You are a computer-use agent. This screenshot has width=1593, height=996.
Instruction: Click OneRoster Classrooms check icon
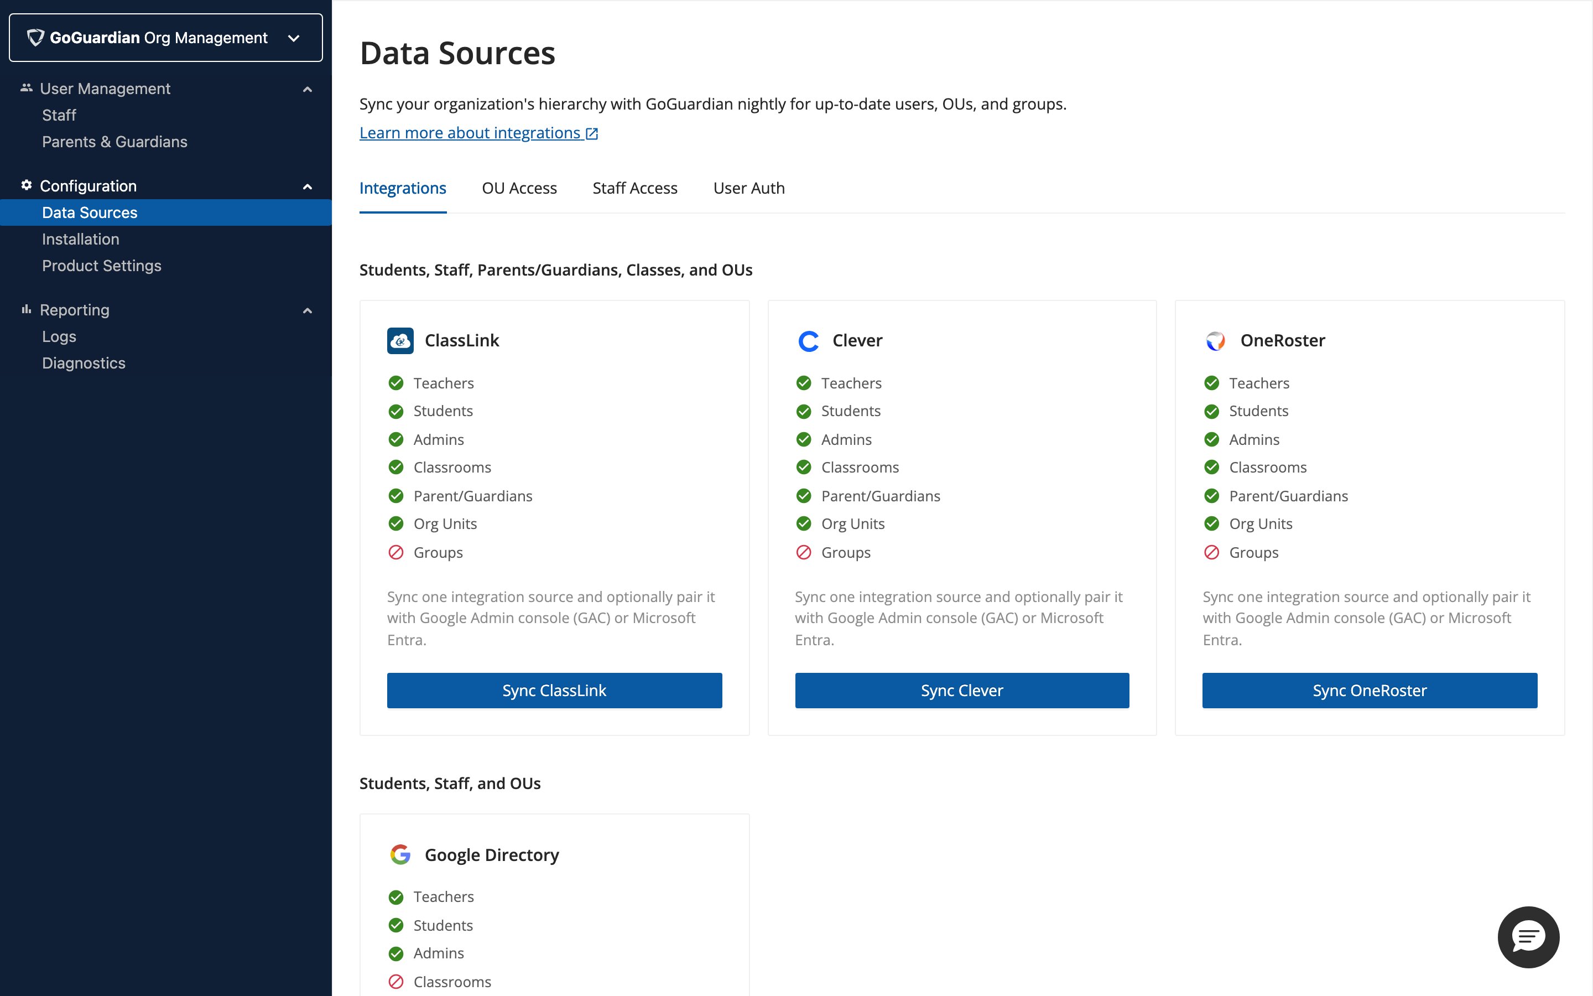pyautogui.click(x=1212, y=467)
